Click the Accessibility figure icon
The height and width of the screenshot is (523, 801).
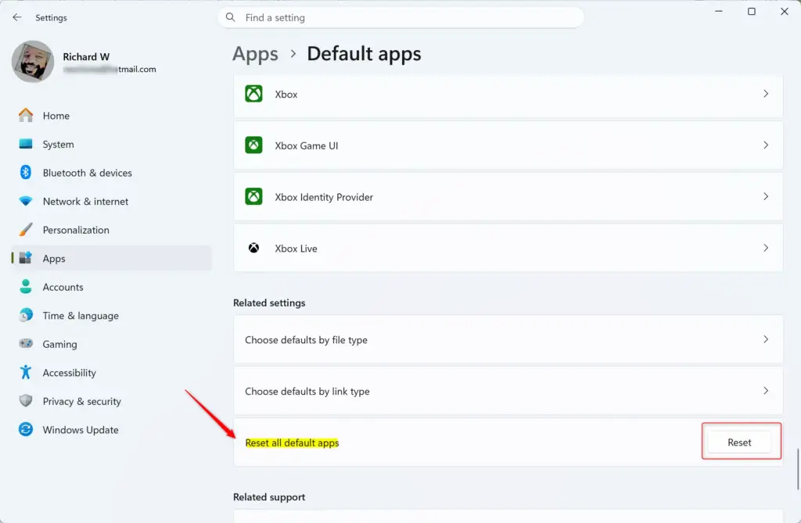pyautogui.click(x=26, y=372)
